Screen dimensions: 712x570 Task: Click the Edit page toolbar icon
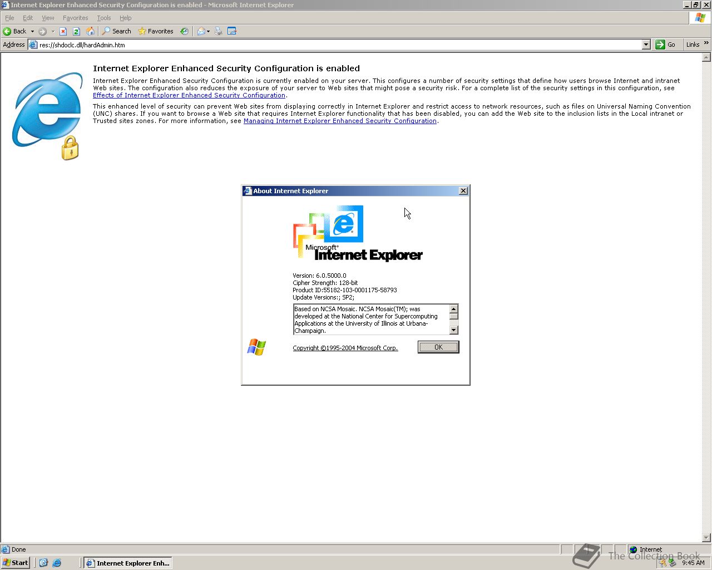point(232,31)
